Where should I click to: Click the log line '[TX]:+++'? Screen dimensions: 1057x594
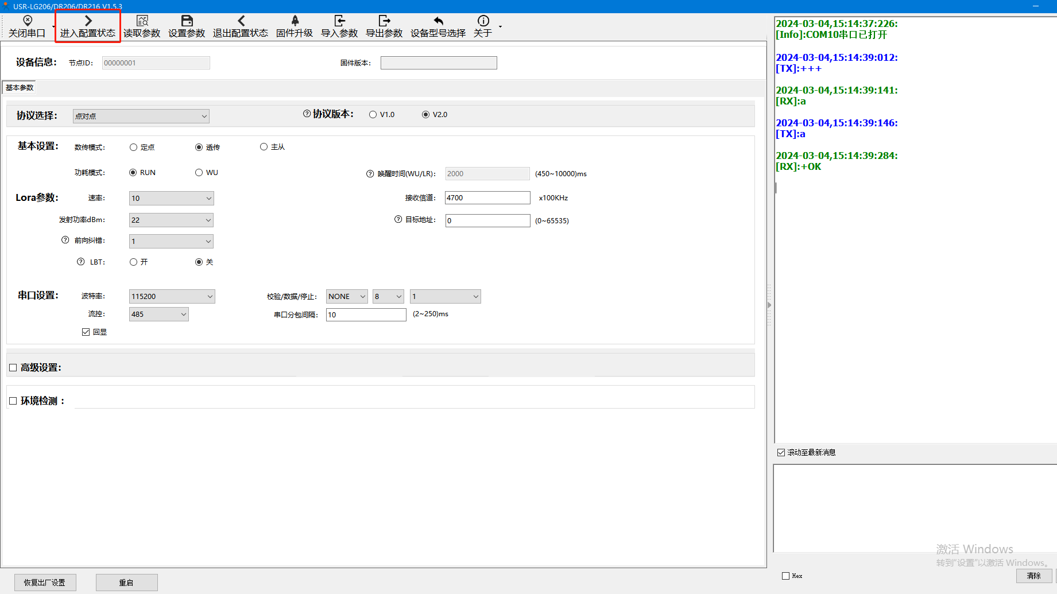pyautogui.click(x=799, y=69)
